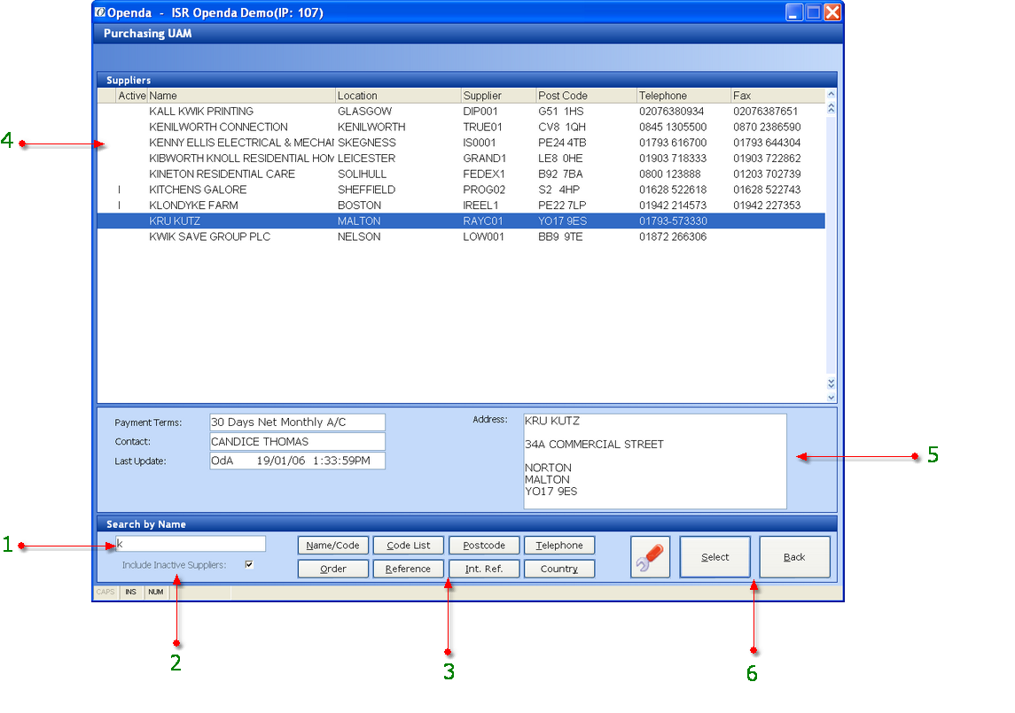Select the KWIK SAVE GROUP PLC row
Image resolution: width=1015 pixels, height=713 pixels.
point(461,236)
